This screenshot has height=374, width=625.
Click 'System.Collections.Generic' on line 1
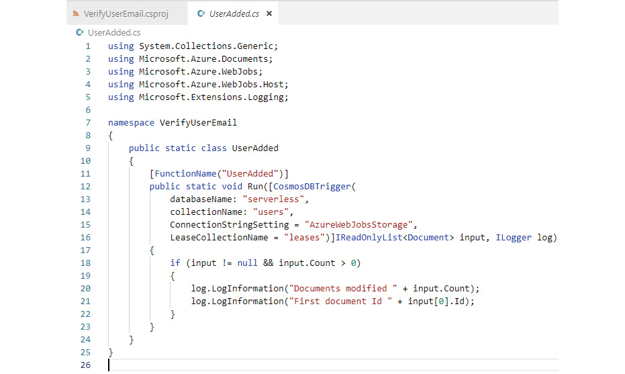205,46
